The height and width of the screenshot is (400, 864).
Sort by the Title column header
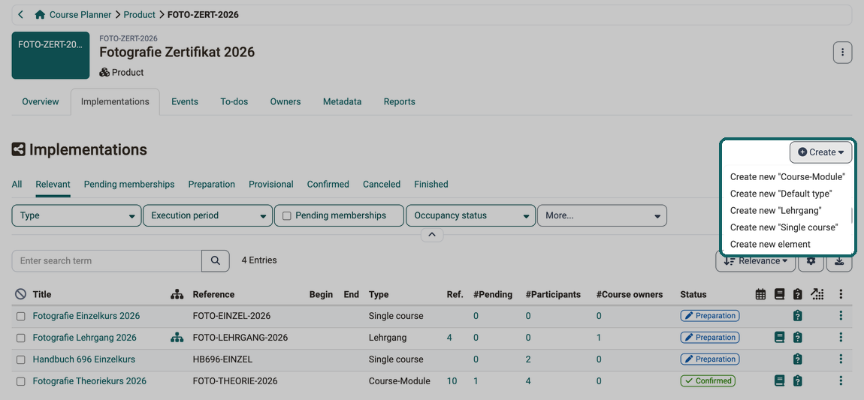pos(42,294)
